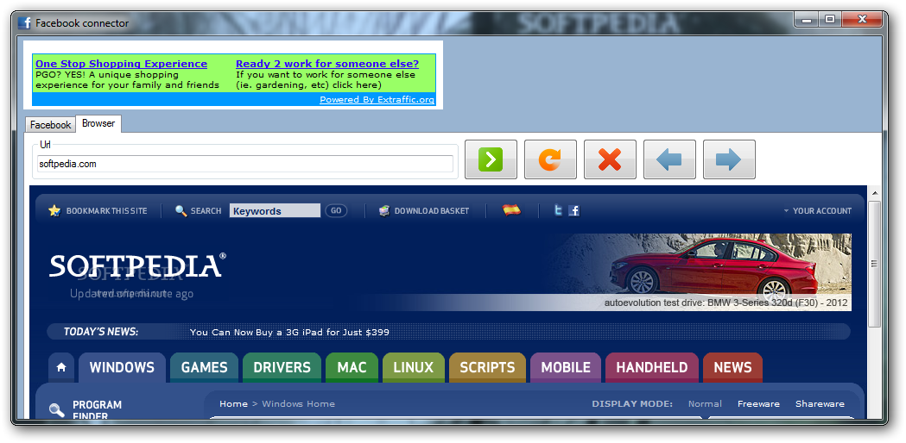The width and height of the screenshot is (906, 443).
Task: Open the HANDHELD category tab
Action: tap(652, 367)
